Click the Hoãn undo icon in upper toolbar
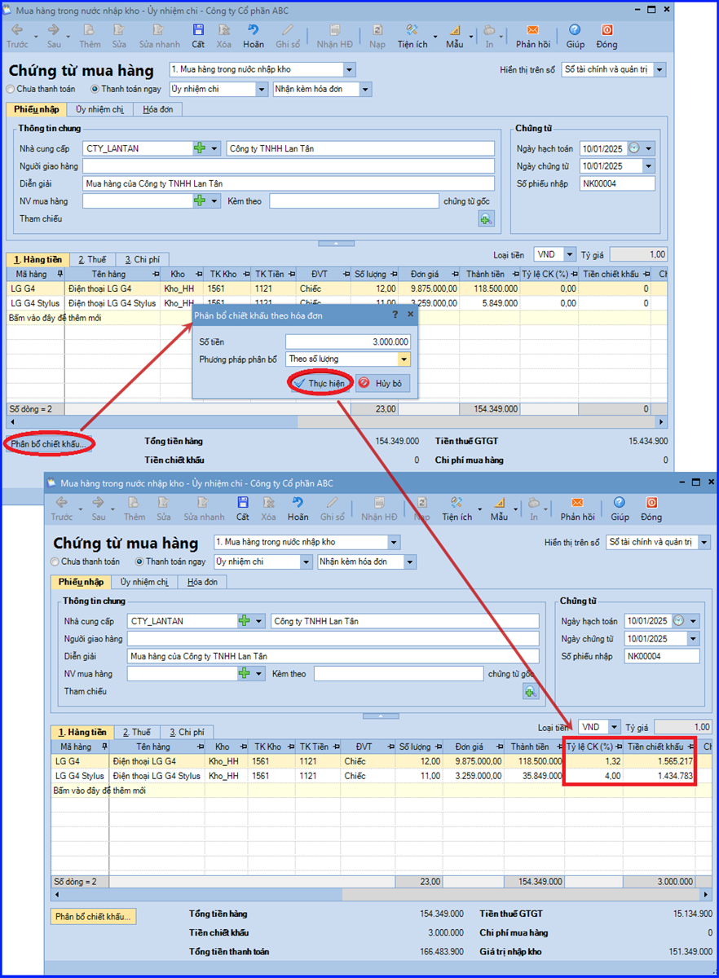719x978 pixels. (x=253, y=33)
